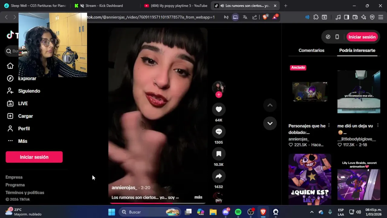387x218 pixels.
Task: Open Empresa footer link
Action: click(x=14, y=177)
